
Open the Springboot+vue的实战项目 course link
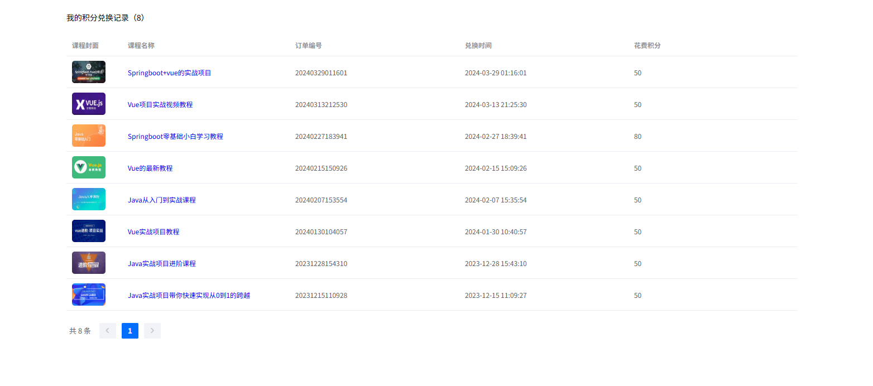click(169, 73)
